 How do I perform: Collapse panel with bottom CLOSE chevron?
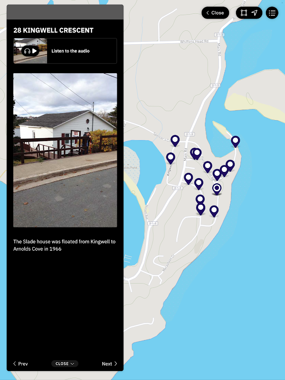(65, 363)
